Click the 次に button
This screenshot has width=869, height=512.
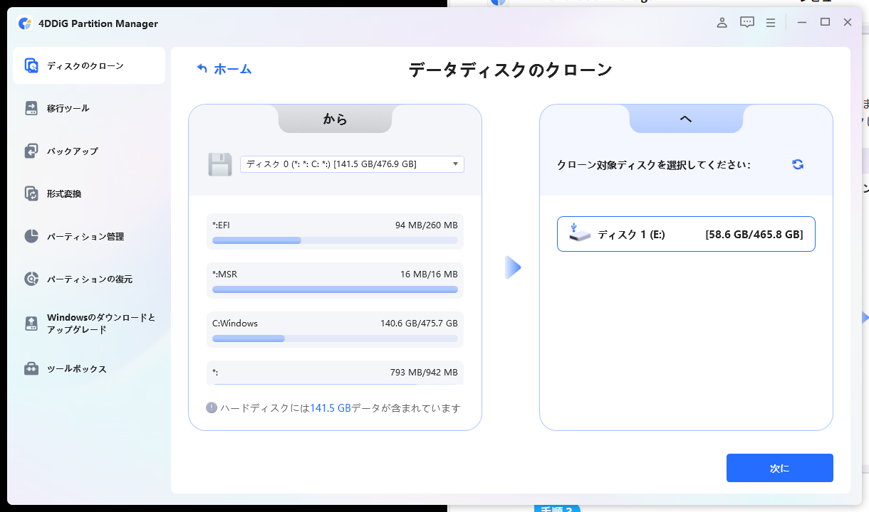click(x=780, y=469)
